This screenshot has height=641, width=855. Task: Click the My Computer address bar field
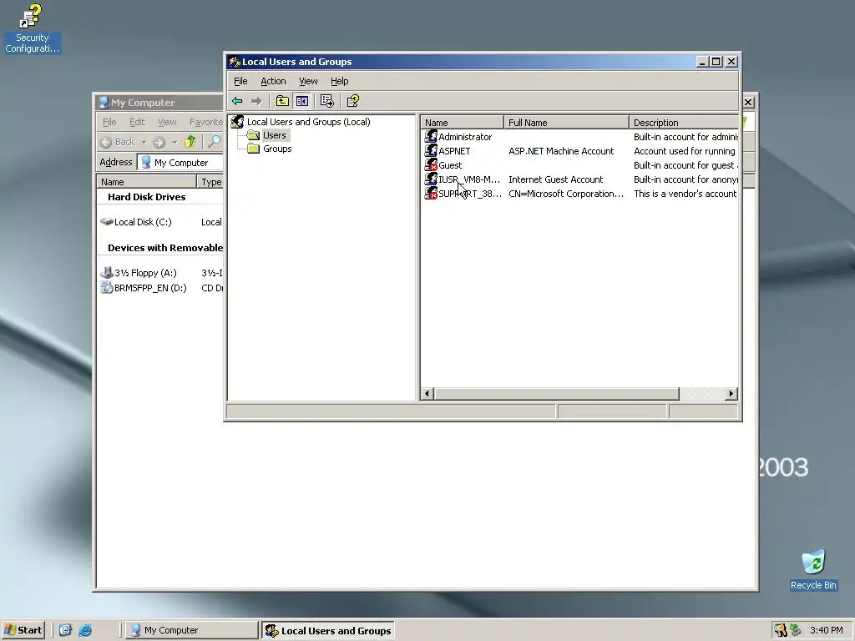tap(181, 163)
